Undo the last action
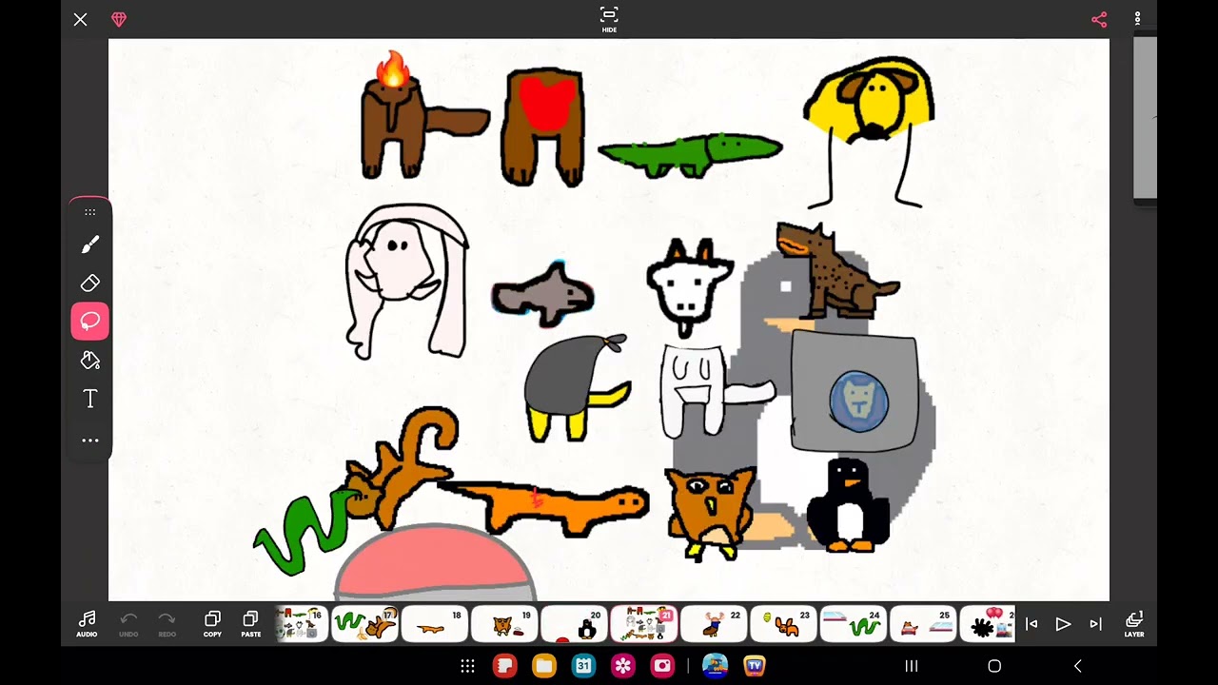 click(128, 624)
